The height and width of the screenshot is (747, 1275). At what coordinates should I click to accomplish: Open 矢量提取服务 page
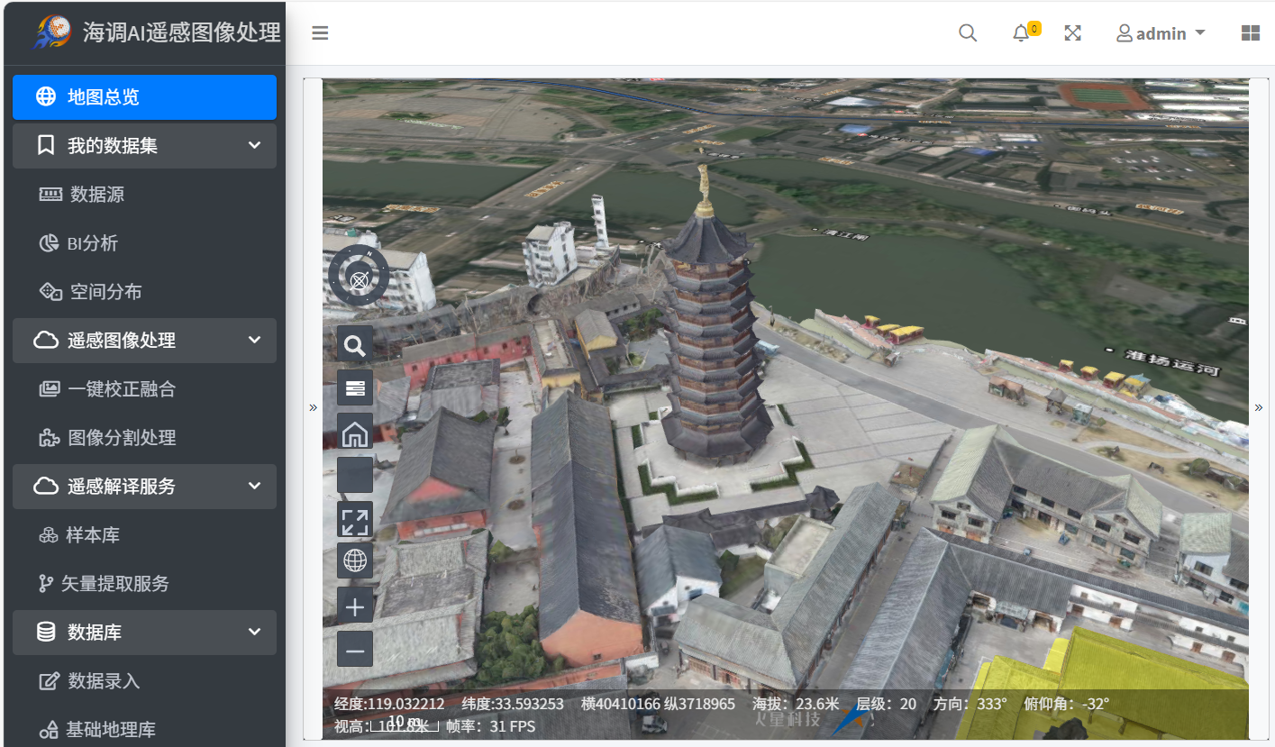point(114,584)
